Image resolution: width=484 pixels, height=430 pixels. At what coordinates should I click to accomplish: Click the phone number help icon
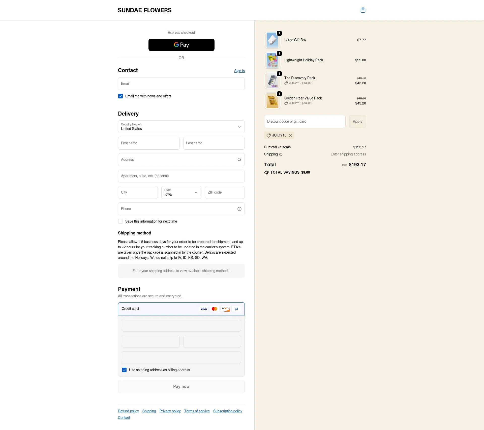[x=239, y=209]
